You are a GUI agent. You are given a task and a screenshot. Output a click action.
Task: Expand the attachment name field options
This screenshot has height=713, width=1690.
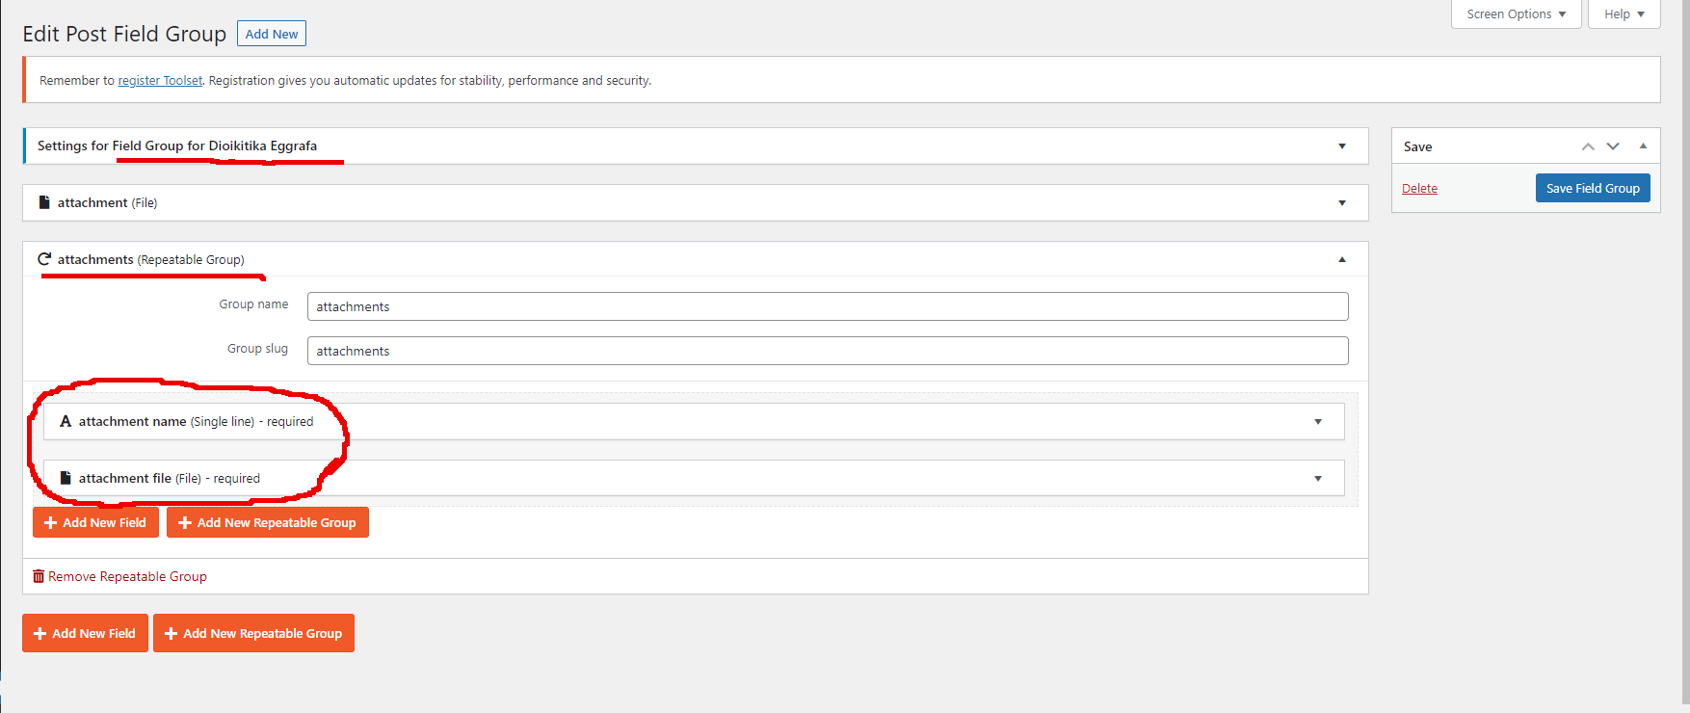(x=1318, y=422)
